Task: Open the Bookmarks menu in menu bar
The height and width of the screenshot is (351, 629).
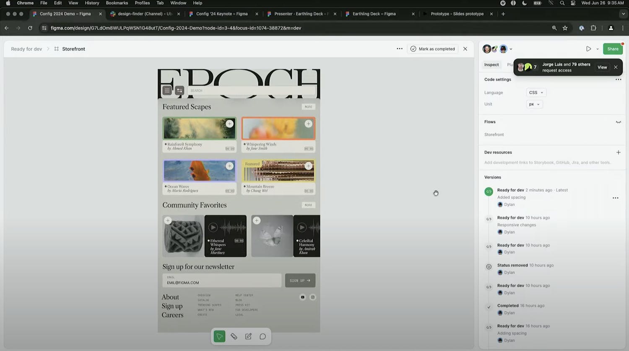Action: coord(117,3)
